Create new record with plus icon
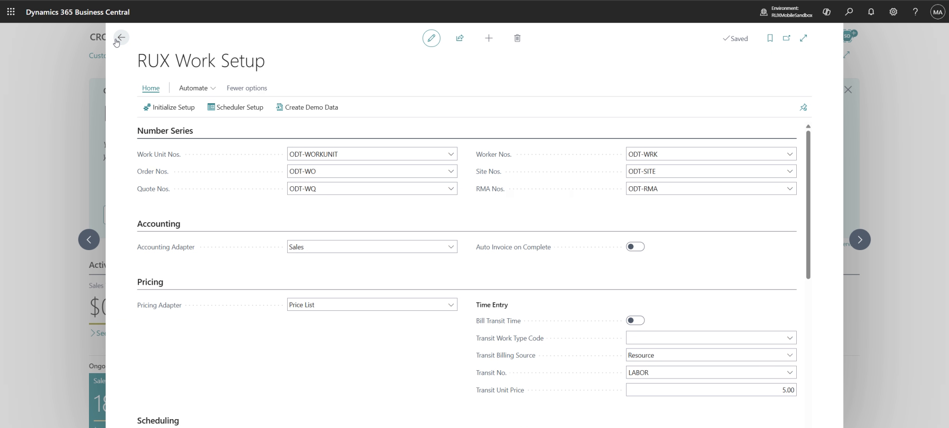The width and height of the screenshot is (949, 428). click(x=489, y=38)
